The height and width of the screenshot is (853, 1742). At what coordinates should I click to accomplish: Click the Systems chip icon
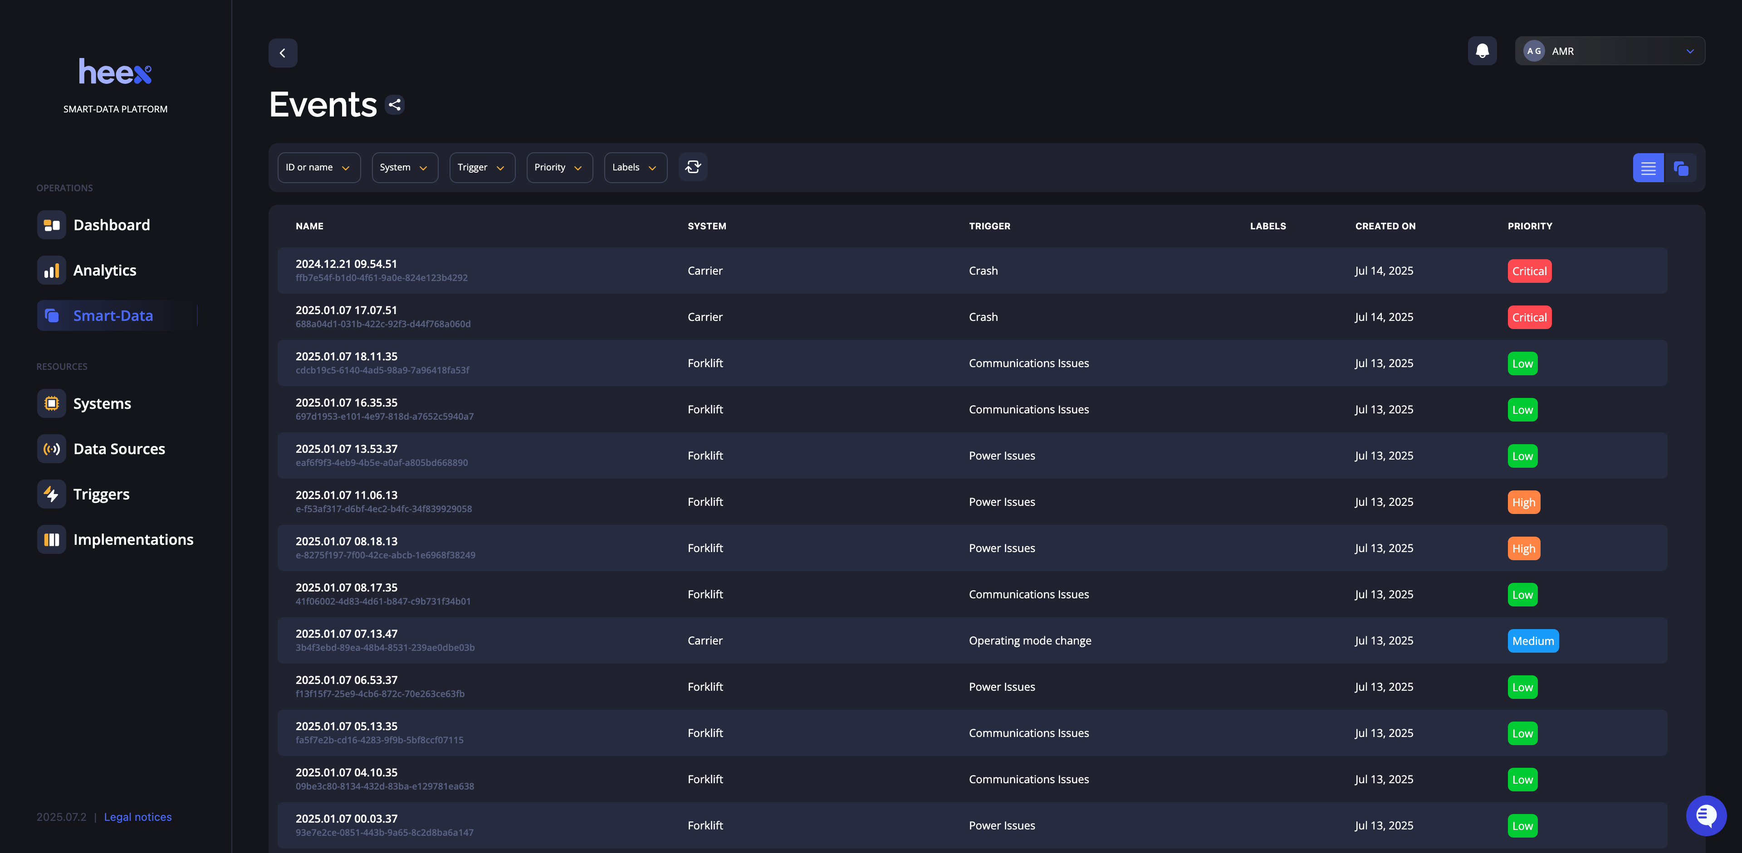point(51,404)
